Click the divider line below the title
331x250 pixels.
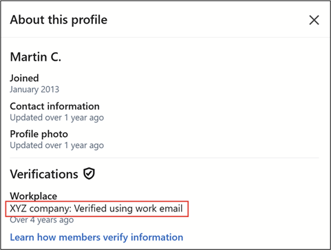pos(165,37)
